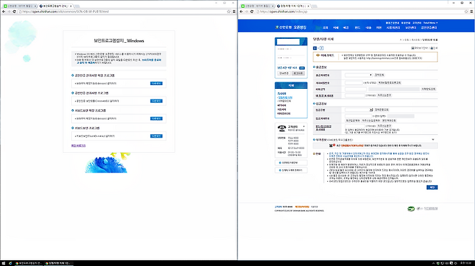Open the purple link below the download list
The height and width of the screenshot is (266, 475).
pyautogui.click(x=78, y=146)
